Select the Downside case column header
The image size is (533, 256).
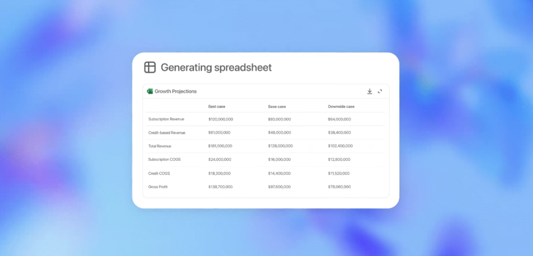pos(341,106)
